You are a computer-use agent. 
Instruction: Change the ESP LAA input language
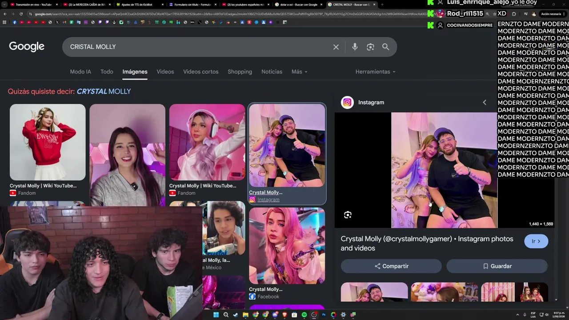coord(533,315)
